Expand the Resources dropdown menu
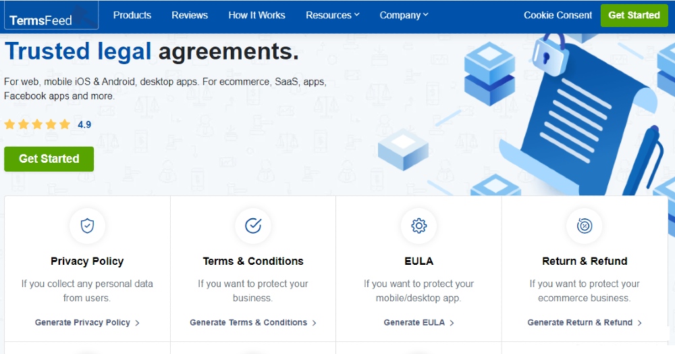Screen dimensions: 675x354 (x=332, y=15)
